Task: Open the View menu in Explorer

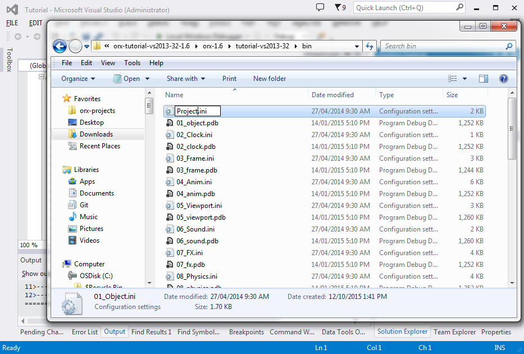Action: click(x=108, y=63)
